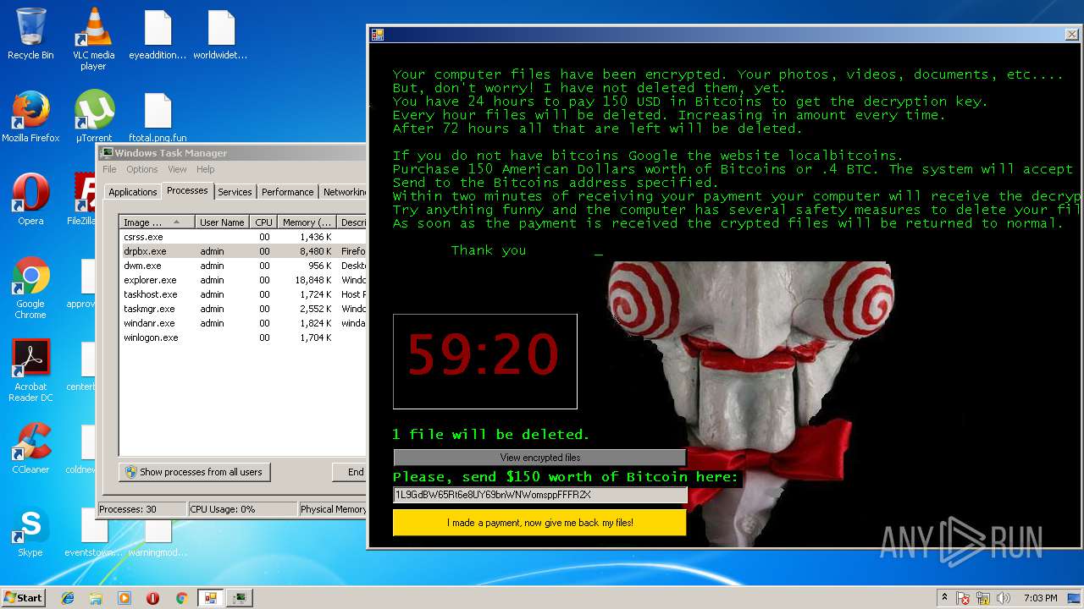
Task: Click the Start button
Action: (23, 597)
